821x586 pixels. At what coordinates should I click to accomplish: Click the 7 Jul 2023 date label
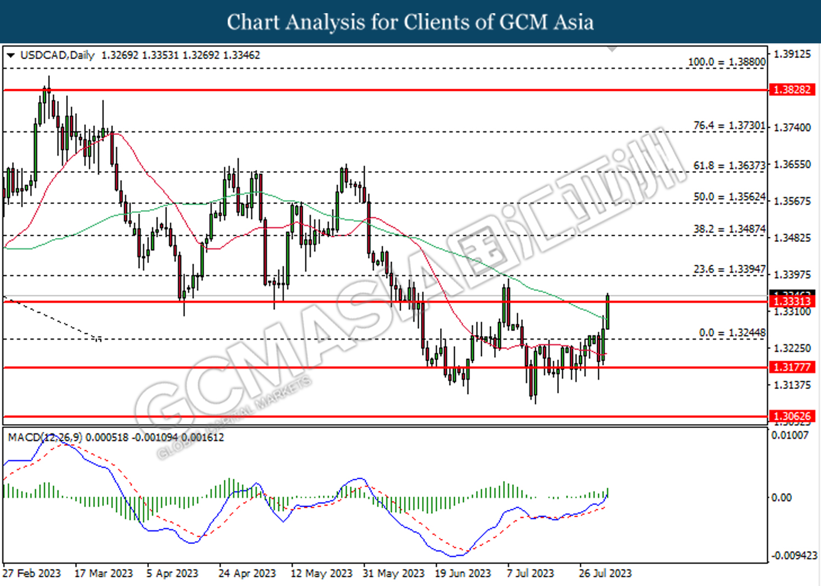[x=530, y=573]
